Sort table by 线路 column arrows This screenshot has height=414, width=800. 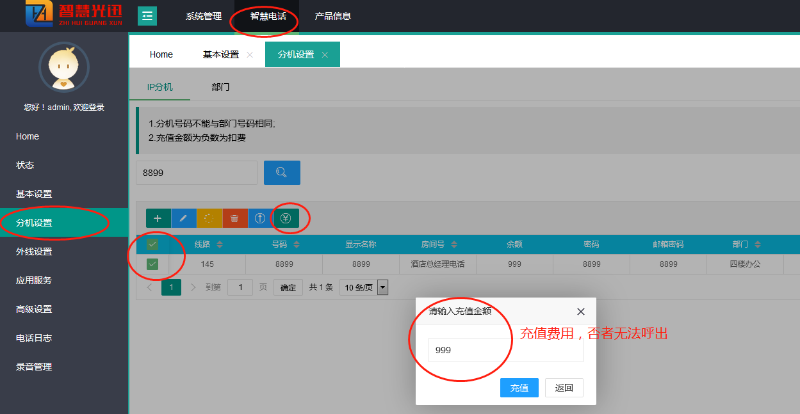coord(220,244)
